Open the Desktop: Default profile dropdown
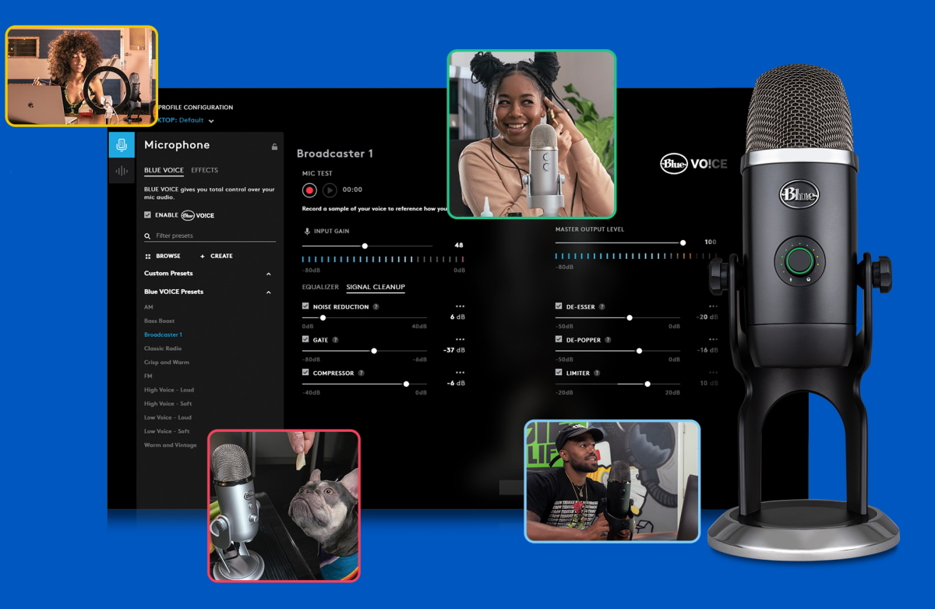935x609 pixels. (x=185, y=120)
